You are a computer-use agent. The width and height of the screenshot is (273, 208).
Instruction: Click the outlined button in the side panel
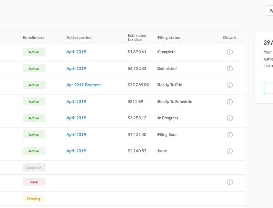pos(268,89)
